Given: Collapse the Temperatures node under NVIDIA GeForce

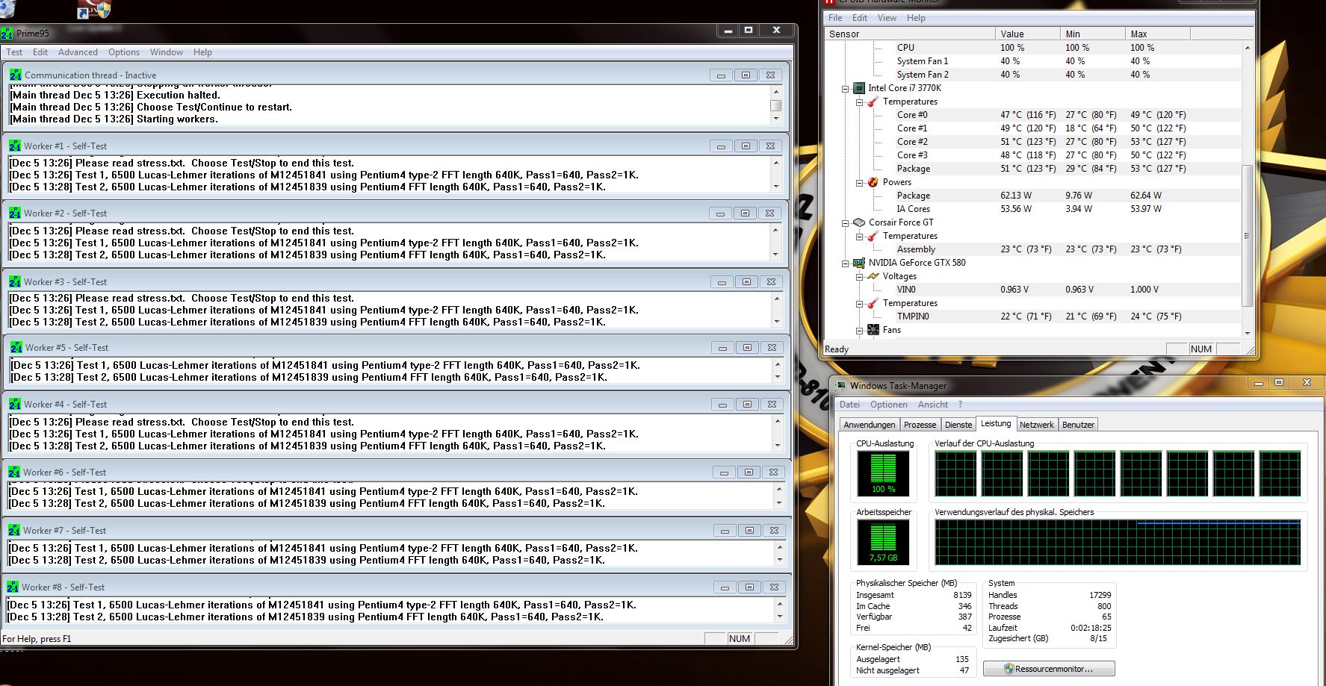Looking at the screenshot, I should [x=860, y=304].
